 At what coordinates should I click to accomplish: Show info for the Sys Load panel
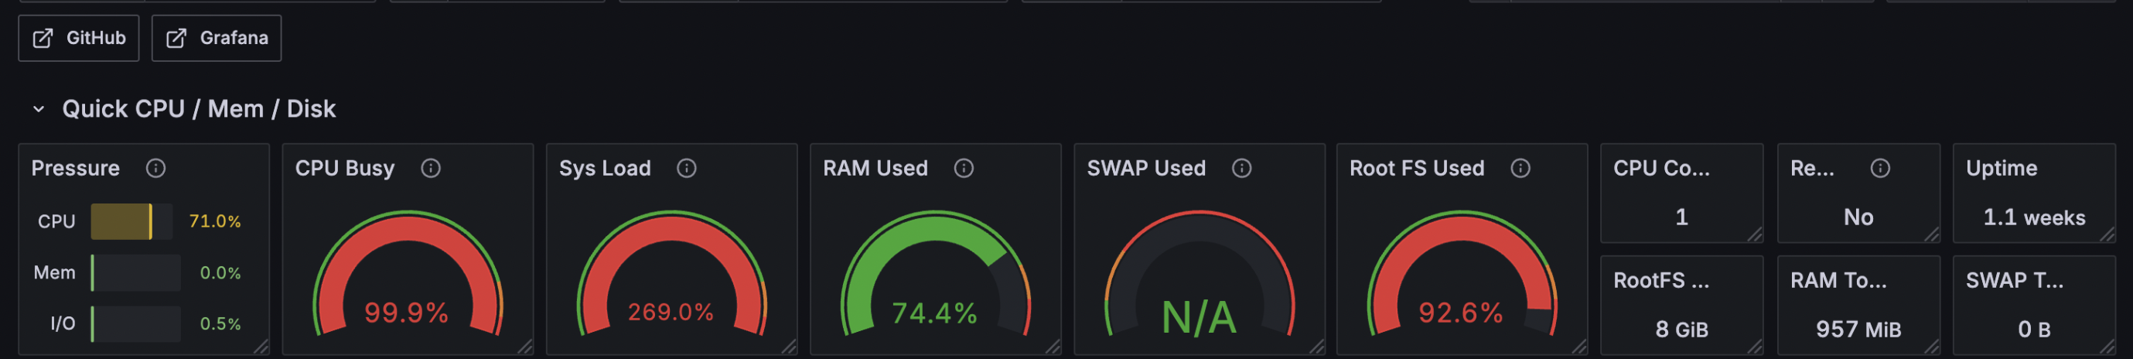687,169
